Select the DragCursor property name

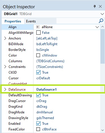click(17, 101)
